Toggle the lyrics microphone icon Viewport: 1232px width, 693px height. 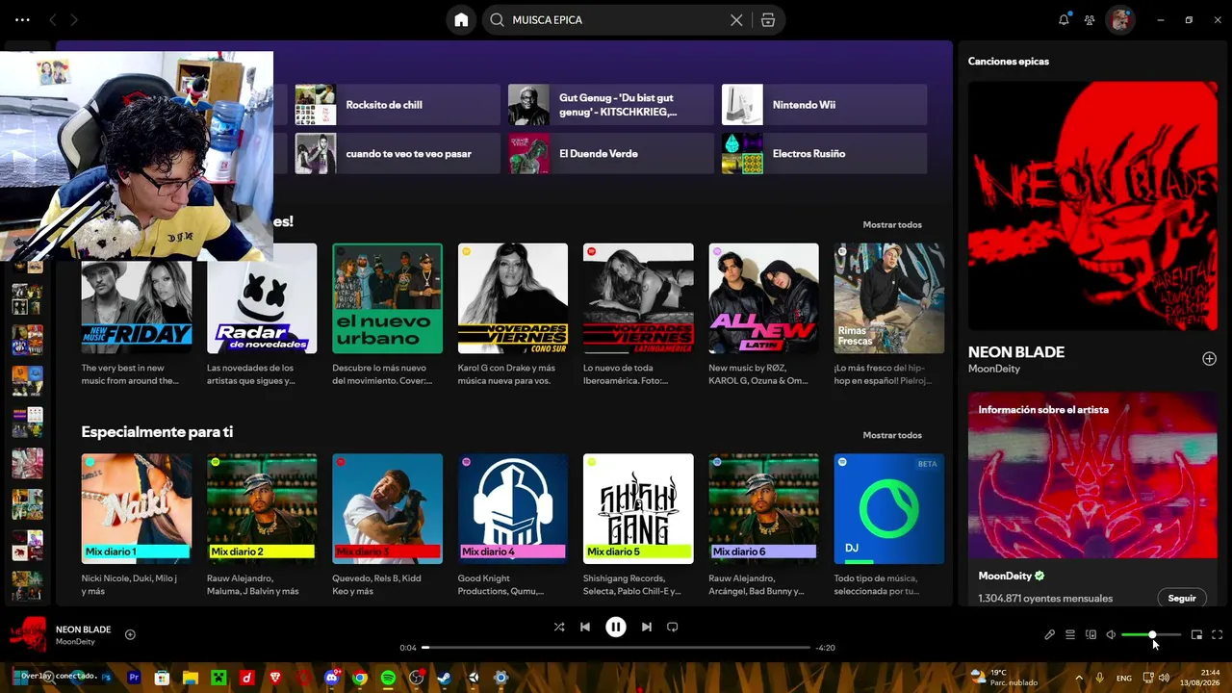tap(1049, 635)
